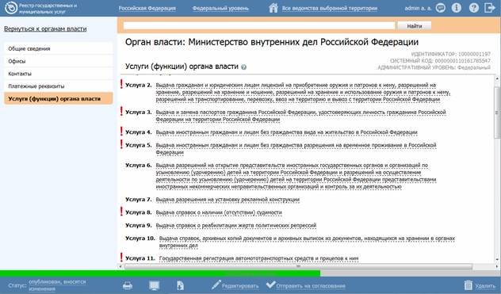Click the info icon in the top bar
This screenshot has height=294, width=501.
pos(457,8)
